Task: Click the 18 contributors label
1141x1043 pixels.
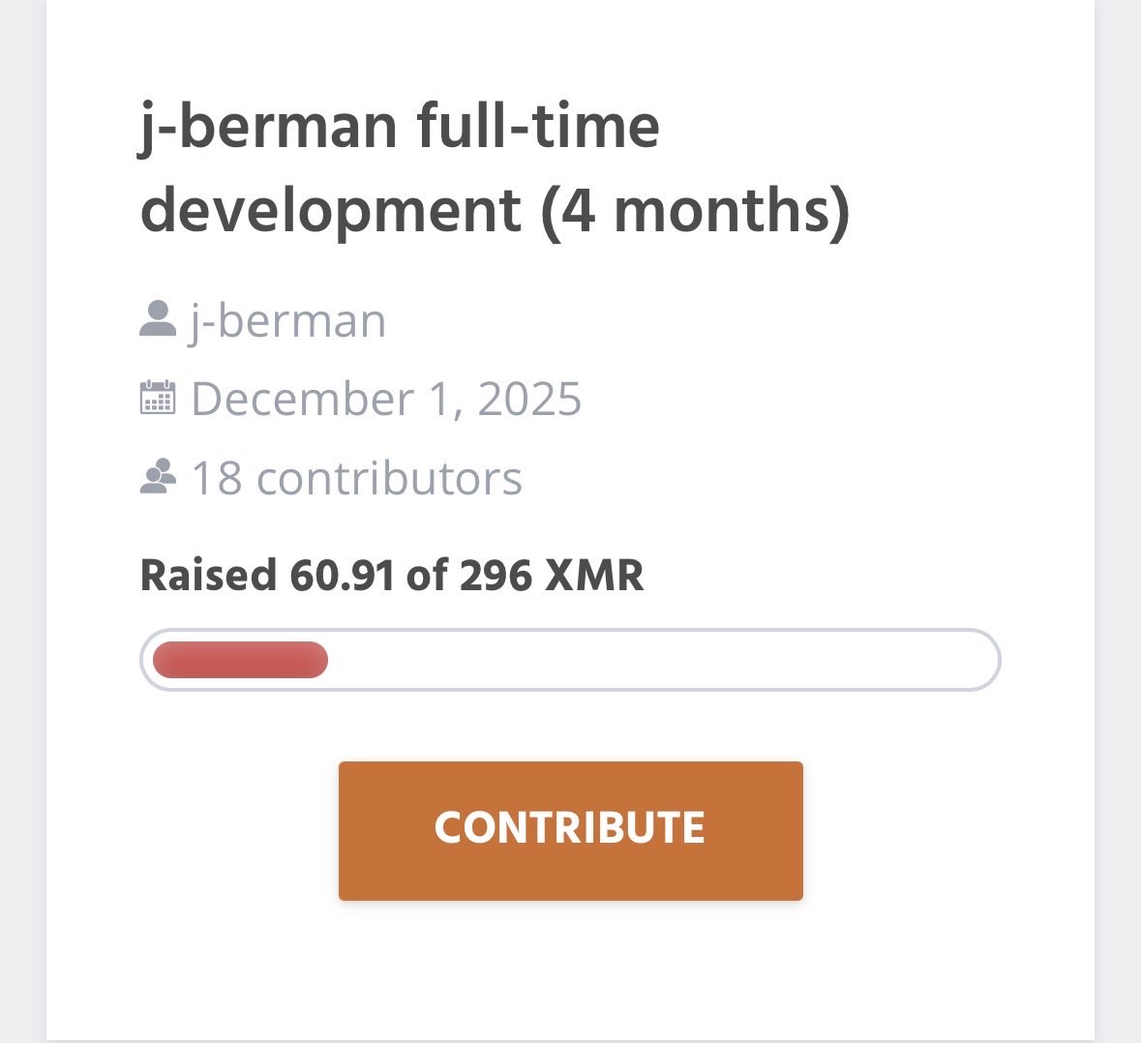Action: 356,478
